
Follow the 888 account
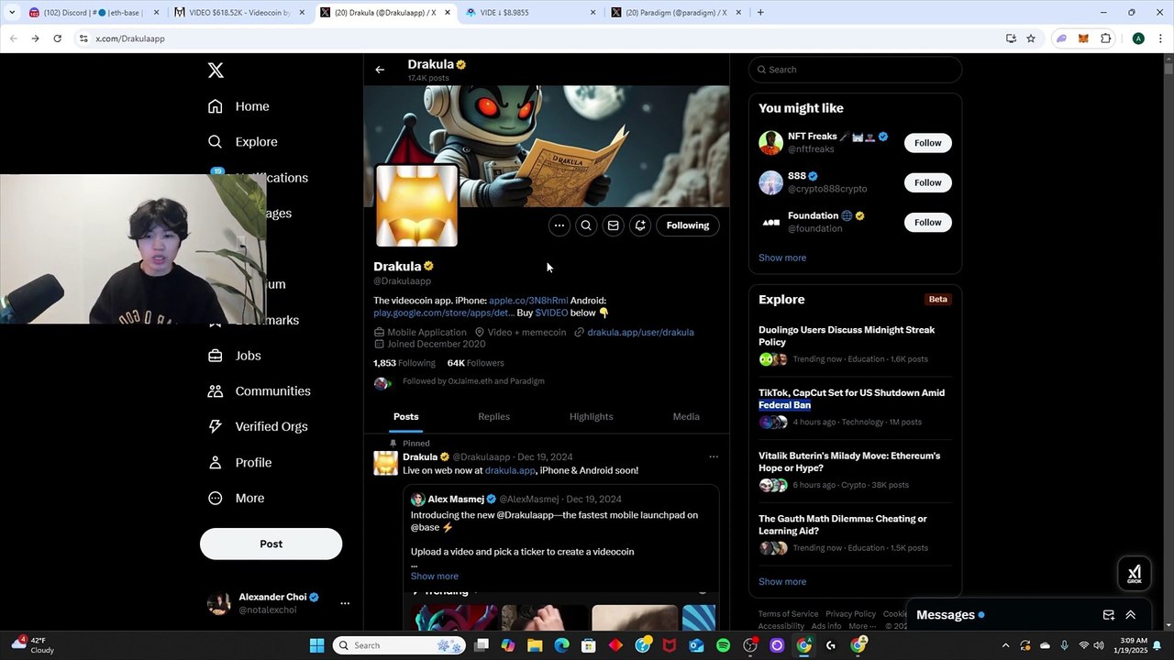927,182
